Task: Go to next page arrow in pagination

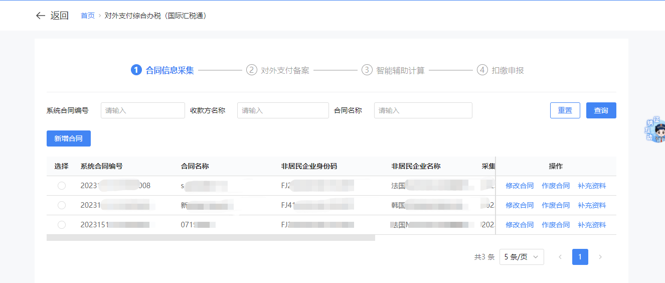Action: point(600,257)
